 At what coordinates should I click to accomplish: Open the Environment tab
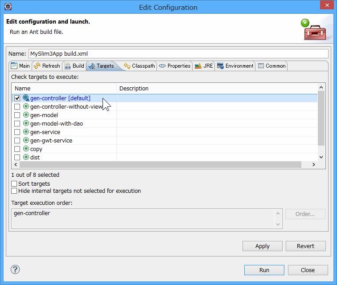[235, 66]
